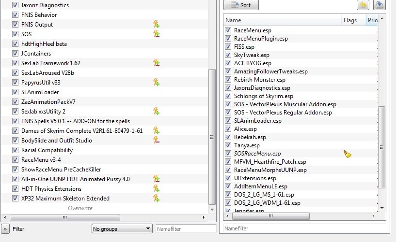
Task: Click the broom icon next to SOSRaceMenu.esp
Action: coord(347,154)
